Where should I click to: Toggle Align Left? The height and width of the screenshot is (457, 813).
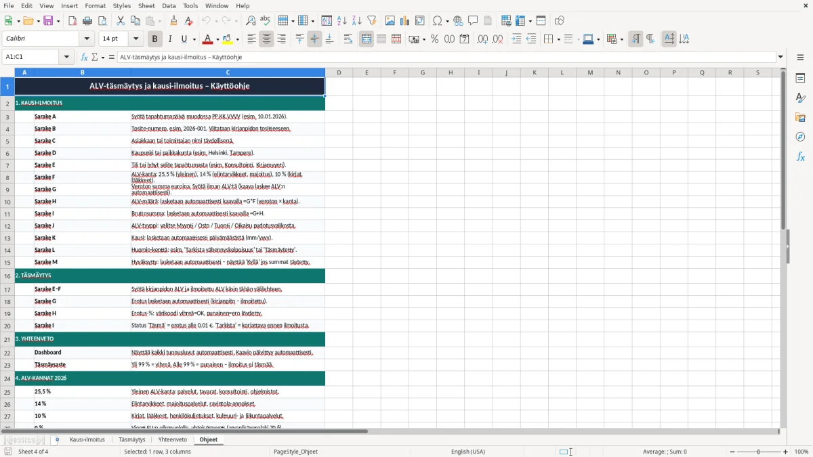pos(251,39)
